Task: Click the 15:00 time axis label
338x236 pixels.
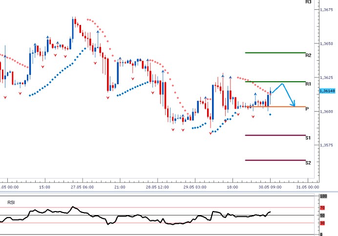Action: point(44,187)
